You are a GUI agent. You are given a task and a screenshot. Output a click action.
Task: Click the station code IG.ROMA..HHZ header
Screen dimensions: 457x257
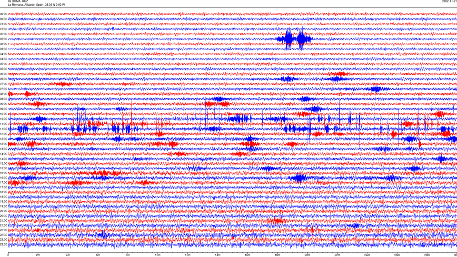click(18, 1)
